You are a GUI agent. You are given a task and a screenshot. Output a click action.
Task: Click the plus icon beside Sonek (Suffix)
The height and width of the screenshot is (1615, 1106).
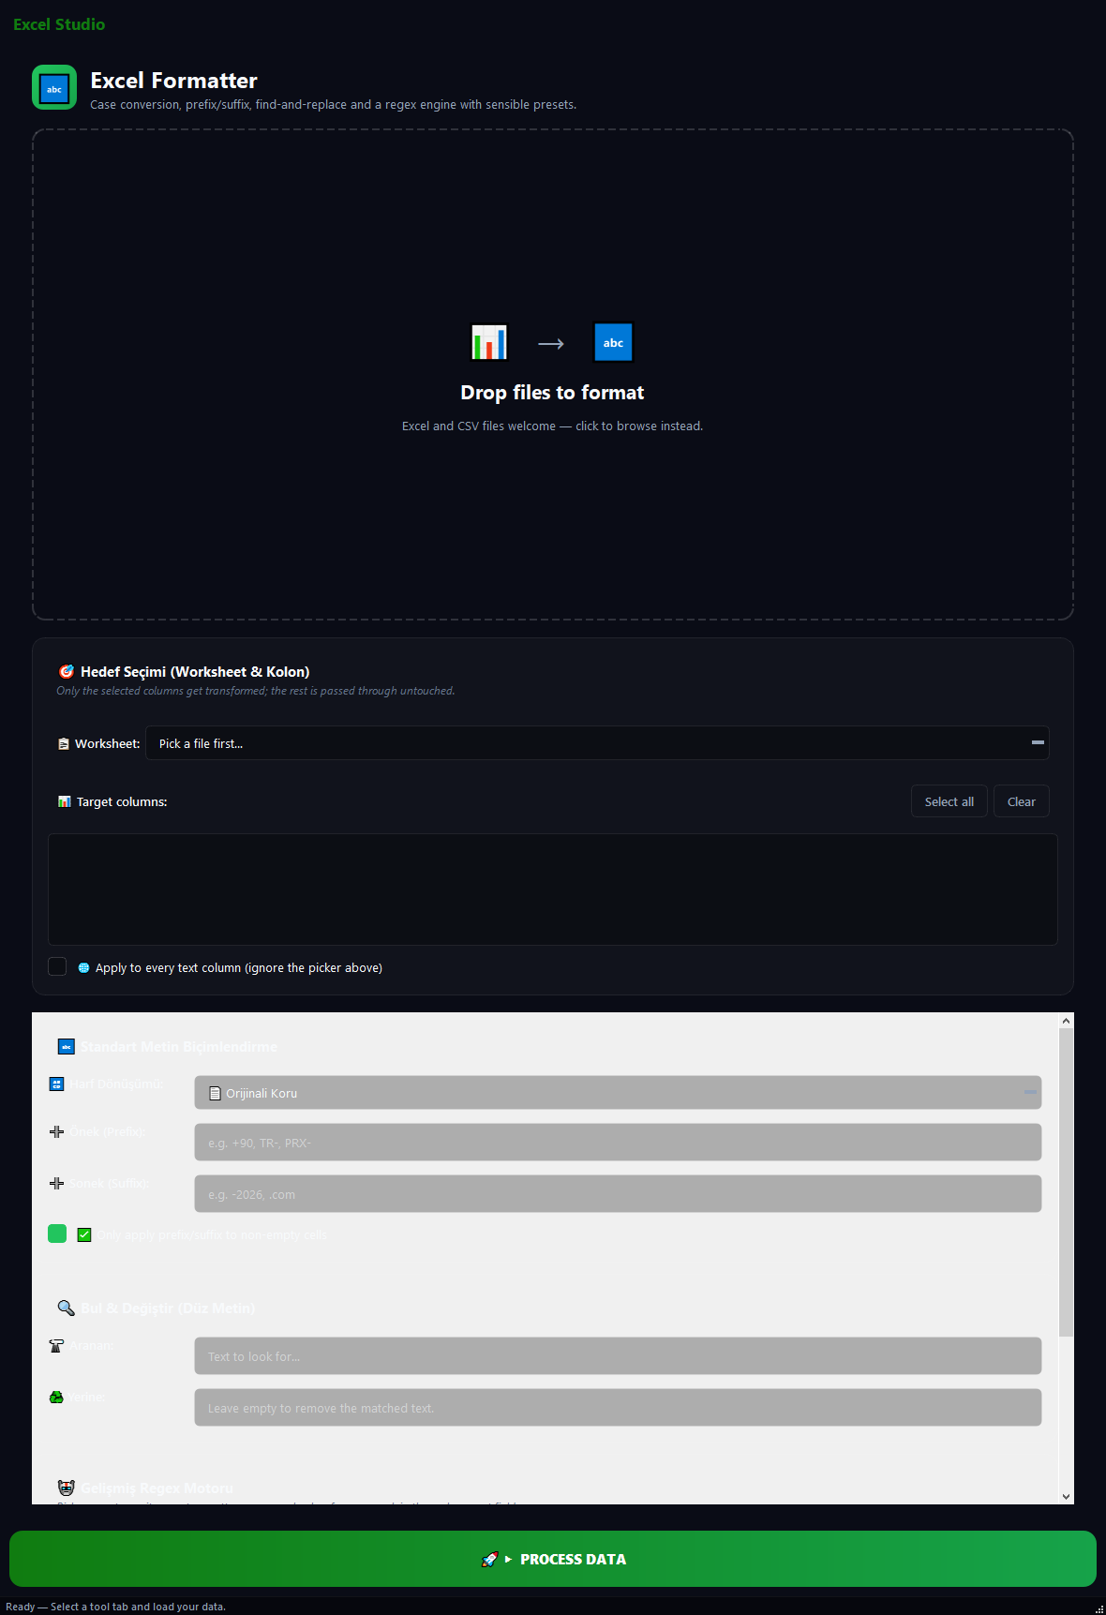[x=56, y=1183]
